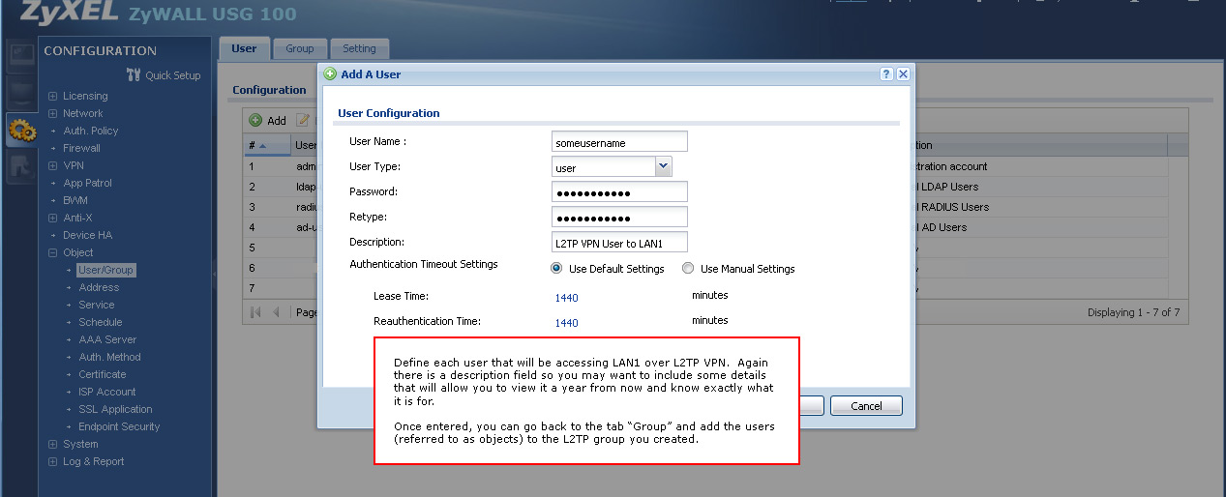Open ISP Account under Object
Image resolution: width=1226 pixels, height=497 pixels.
point(106,392)
